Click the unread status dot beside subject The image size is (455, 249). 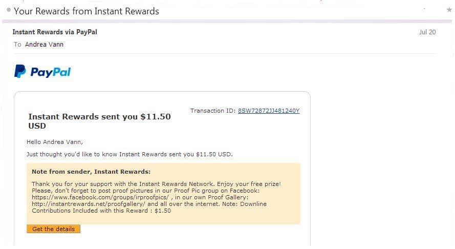pos(9,10)
